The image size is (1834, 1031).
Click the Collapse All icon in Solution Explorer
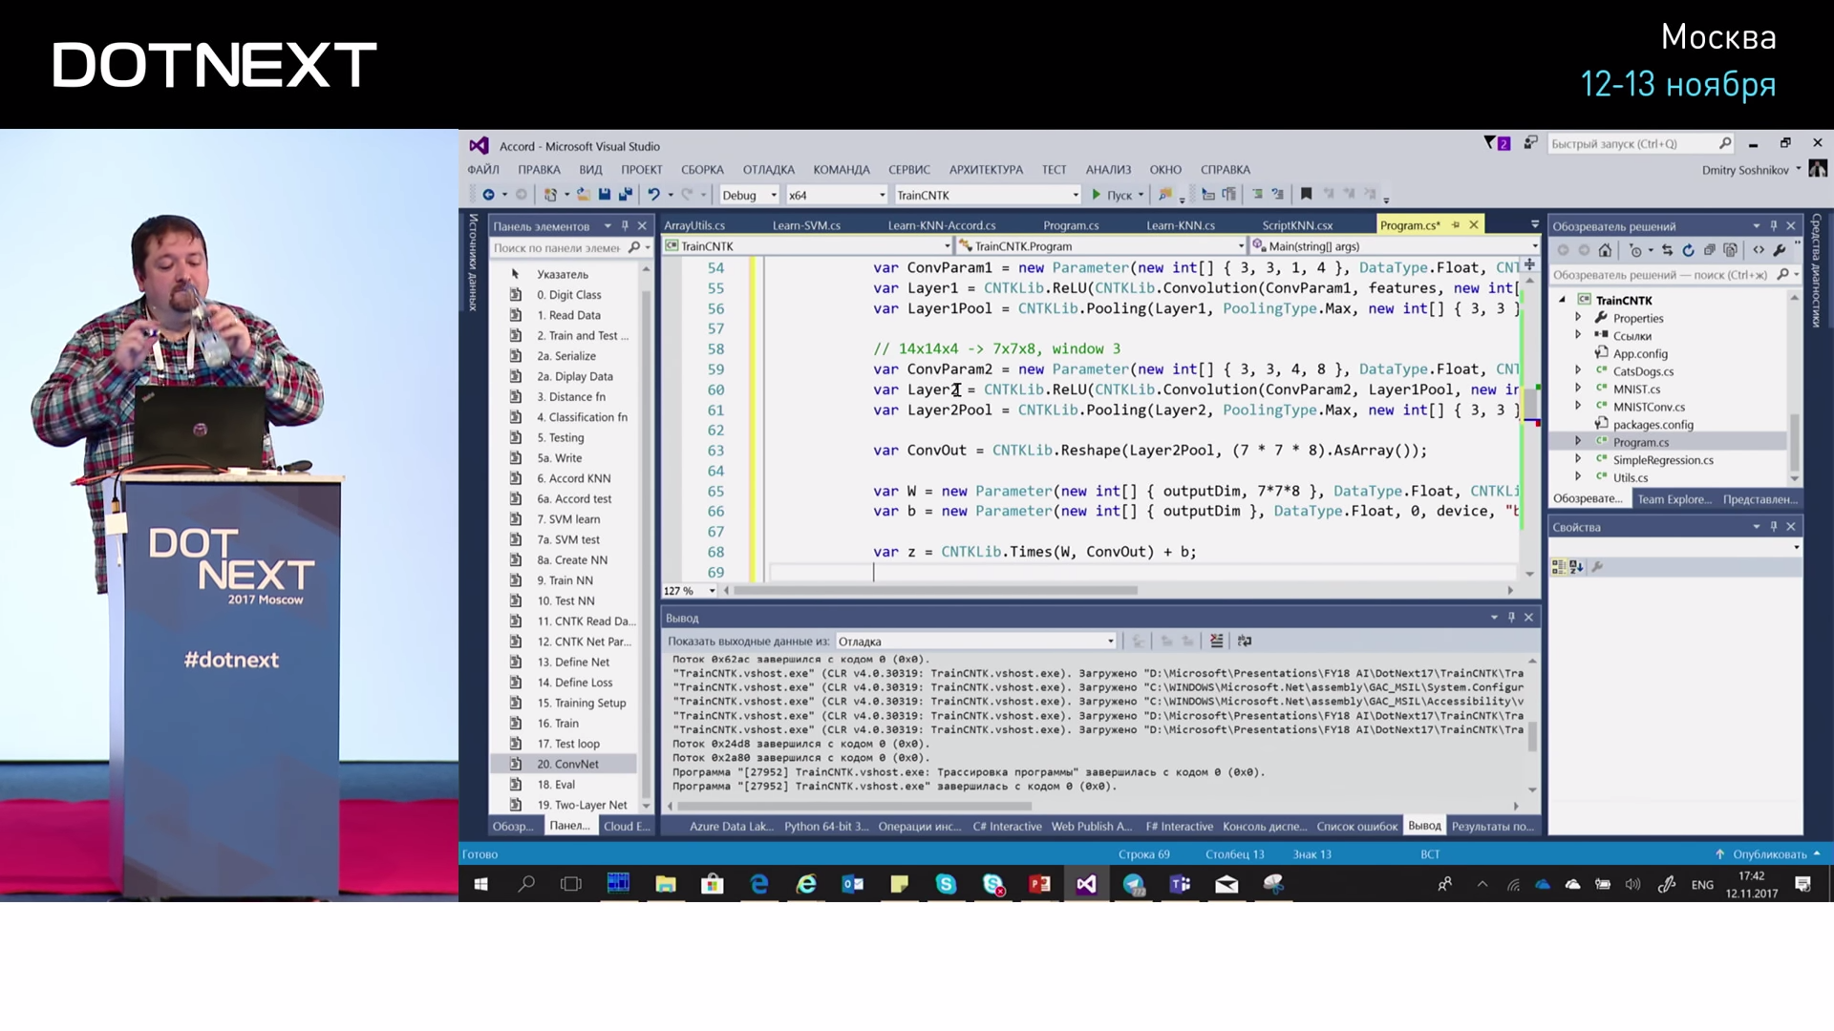click(1709, 250)
